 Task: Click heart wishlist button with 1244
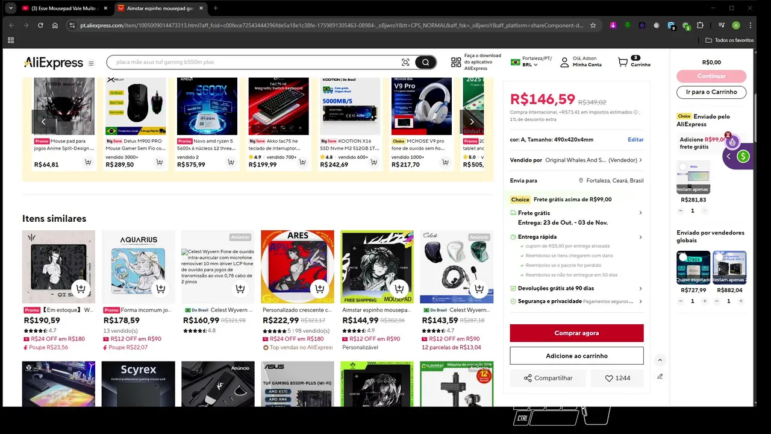pyautogui.click(x=617, y=378)
